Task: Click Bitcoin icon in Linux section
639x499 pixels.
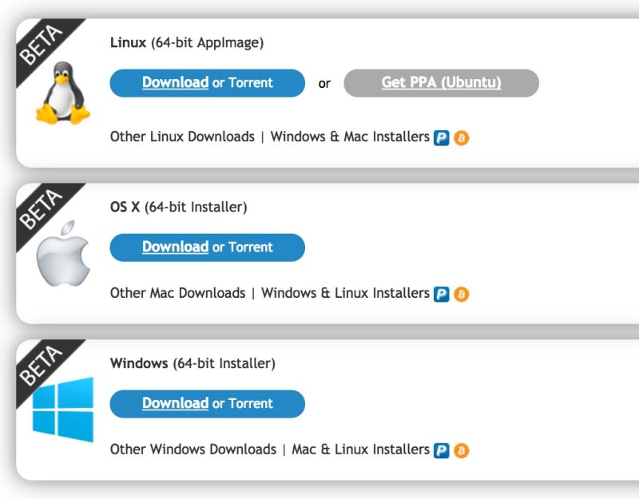Action: (x=462, y=137)
